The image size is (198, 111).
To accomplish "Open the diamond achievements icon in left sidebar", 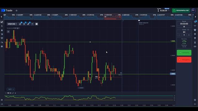I will coord(2,38).
